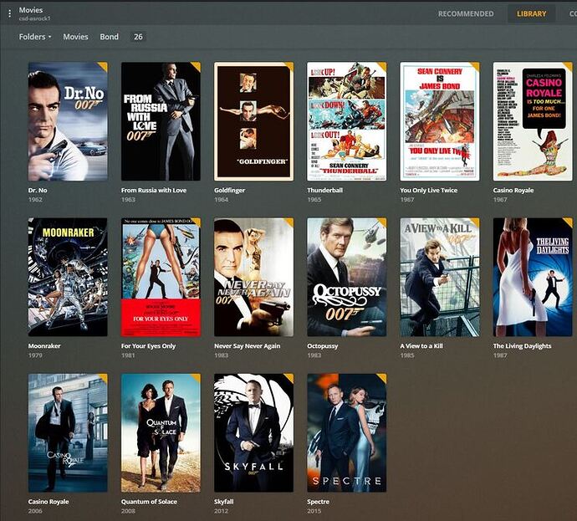The height and width of the screenshot is (521, 577).
Task: Open the Moonraker poster
Action: [68, 277]
